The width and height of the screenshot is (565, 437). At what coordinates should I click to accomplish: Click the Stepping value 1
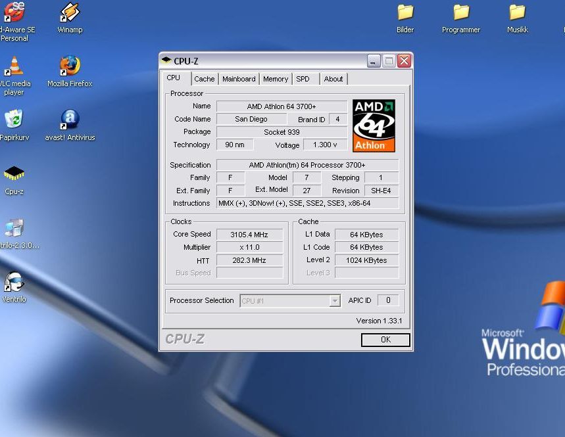[x=381, y=177]
